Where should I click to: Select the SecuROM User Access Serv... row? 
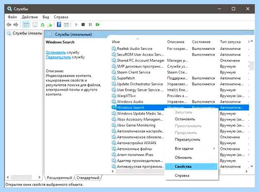[180, 55]
